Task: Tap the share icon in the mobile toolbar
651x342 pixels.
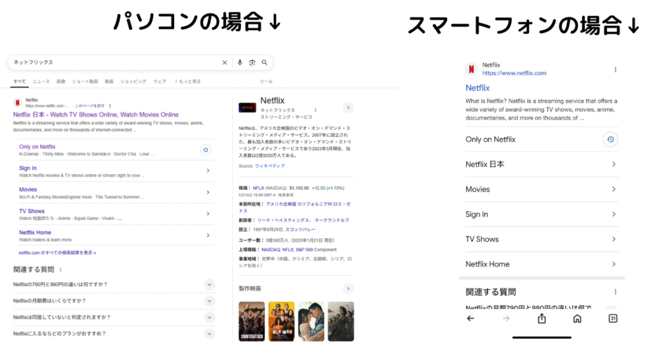Action: click(x=542, y=318)
